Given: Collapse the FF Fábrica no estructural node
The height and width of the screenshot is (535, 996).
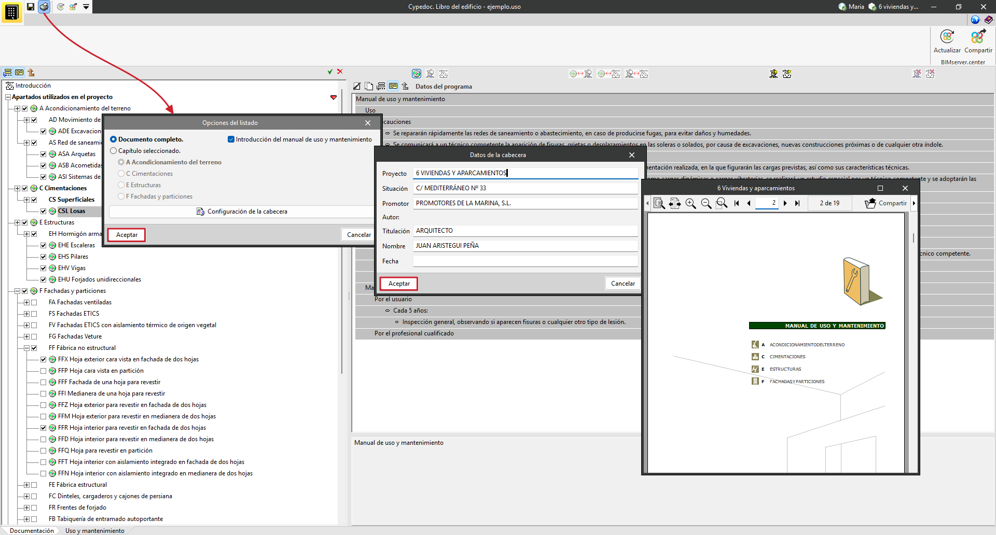Looking at the screenshot, I should tap(26, 348).
